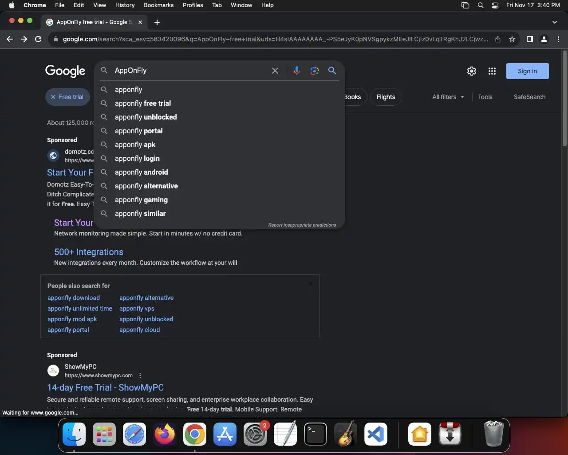This screenshot has width=568, height=455.
Task: Choose suggestion 'apponfly alternative'
Action: (x=220, y=186)
